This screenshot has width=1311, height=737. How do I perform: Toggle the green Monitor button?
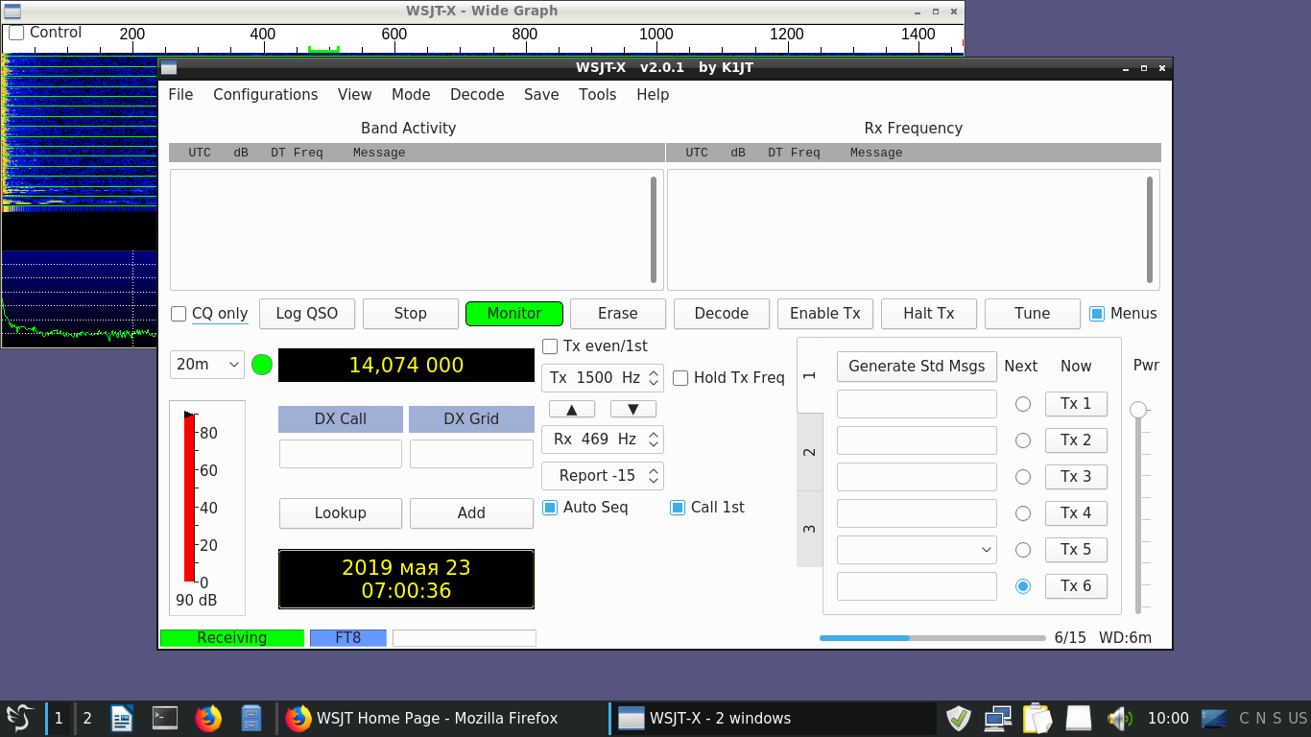tap(514, 314)
